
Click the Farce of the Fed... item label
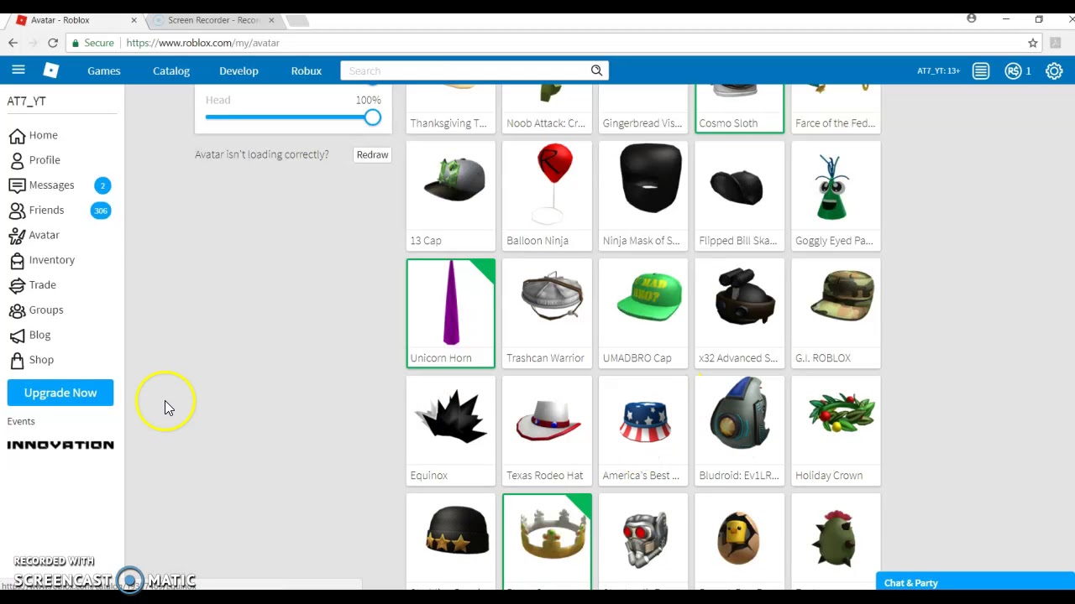(836, 123)
